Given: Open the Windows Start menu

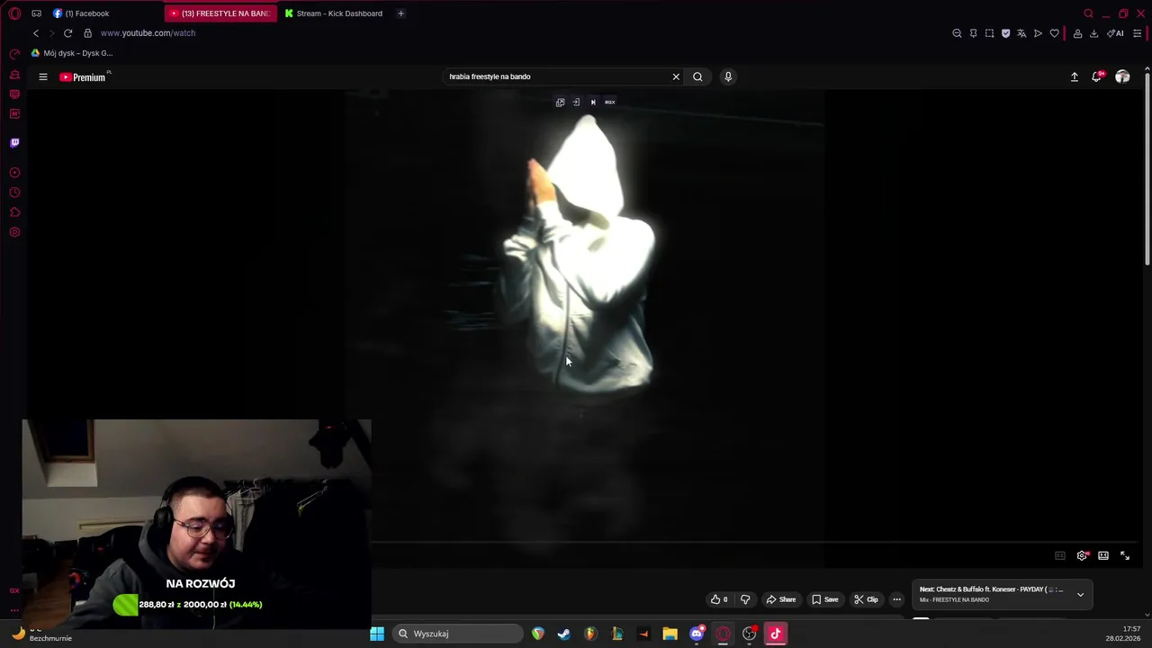Looking at the screenshot, I should pyautogui.click(x=377, y=634).
